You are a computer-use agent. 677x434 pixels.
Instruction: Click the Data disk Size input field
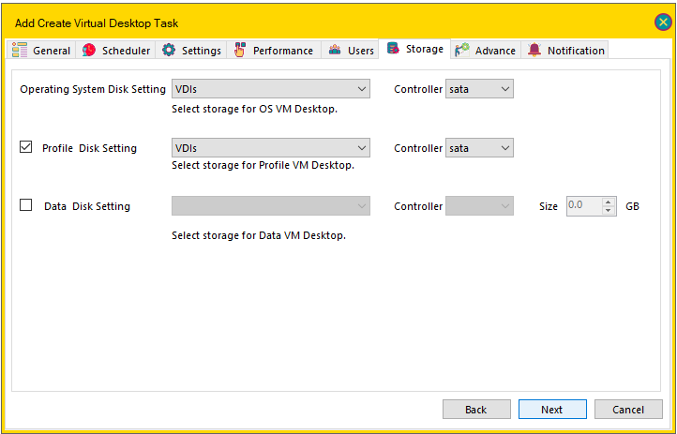pyautogui.click(x=584, y=206)
